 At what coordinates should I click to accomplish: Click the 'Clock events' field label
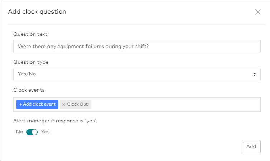29,90
